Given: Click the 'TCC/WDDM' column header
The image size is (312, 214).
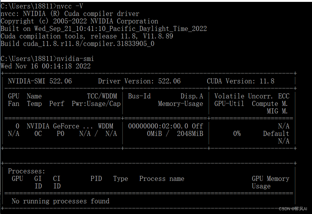Looking at the screenshot, I should [102, 96].
